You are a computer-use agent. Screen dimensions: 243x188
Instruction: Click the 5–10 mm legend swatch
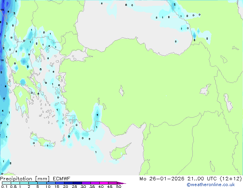(x=42, y=183)
